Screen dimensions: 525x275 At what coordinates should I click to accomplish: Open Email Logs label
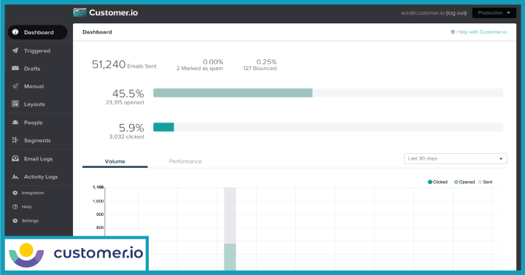[38, 159]
